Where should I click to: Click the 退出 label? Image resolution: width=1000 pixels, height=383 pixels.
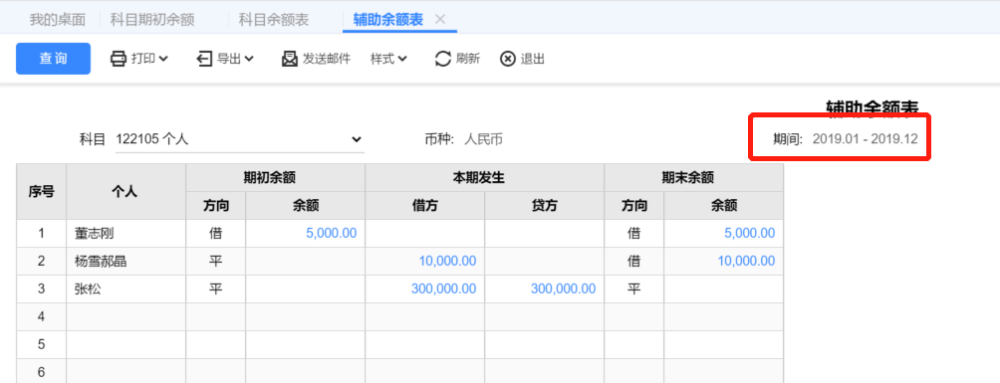tap(533, 59)
